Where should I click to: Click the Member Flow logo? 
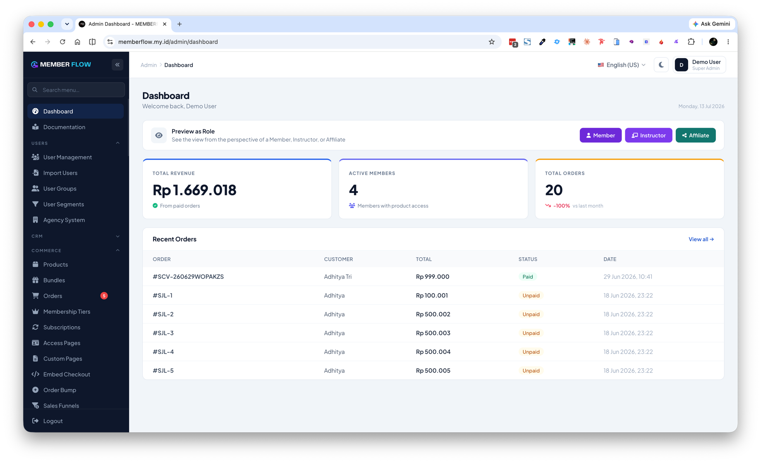click(61, 64)
